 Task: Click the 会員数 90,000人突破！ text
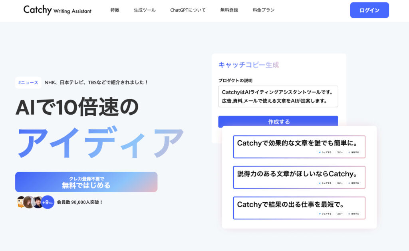pyautogui.click(x=80, y=202)
